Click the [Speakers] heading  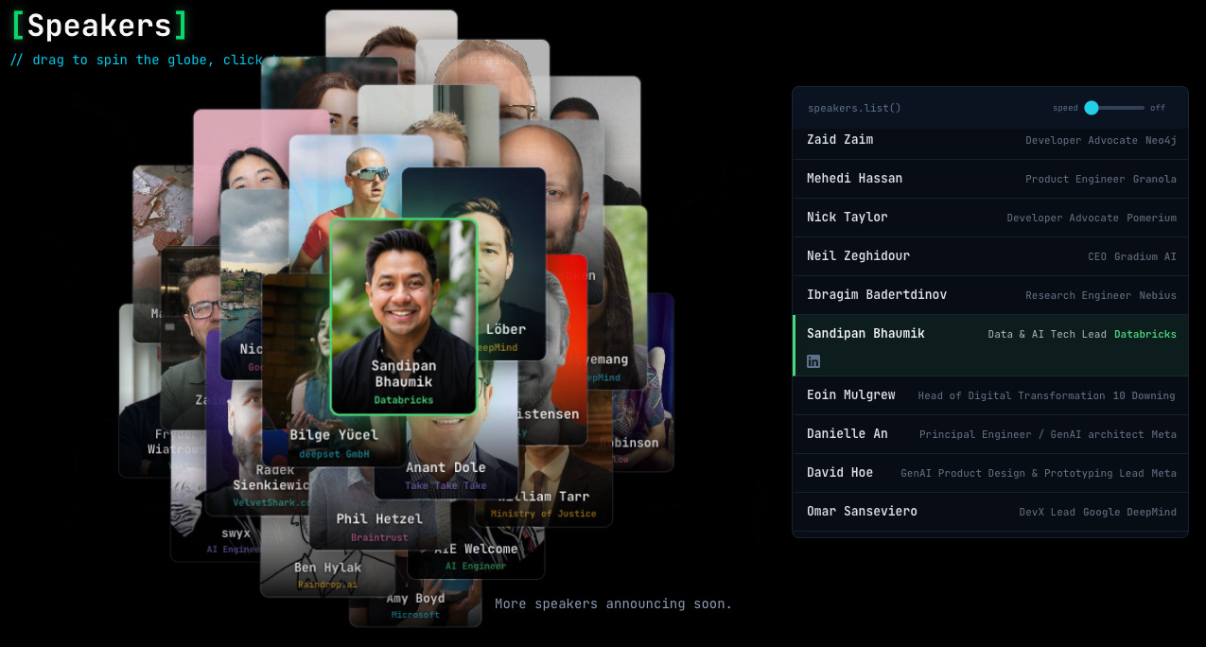click(98, 26)
